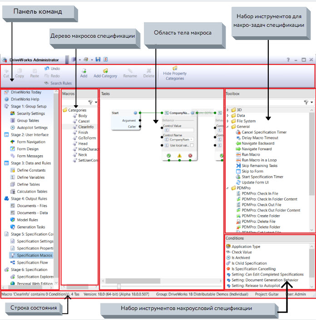Toggle the Use local value checkbox
Image resolution: width=316 pixels, height=320 pixels.
(x=192, y=145)
